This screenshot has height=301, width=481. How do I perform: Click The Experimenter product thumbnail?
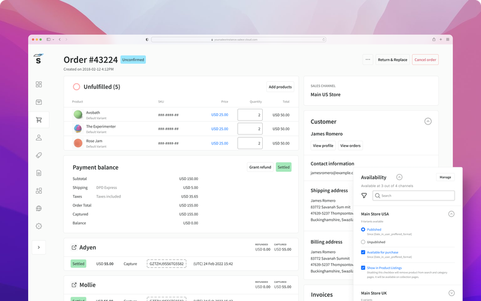pos(78,129)
